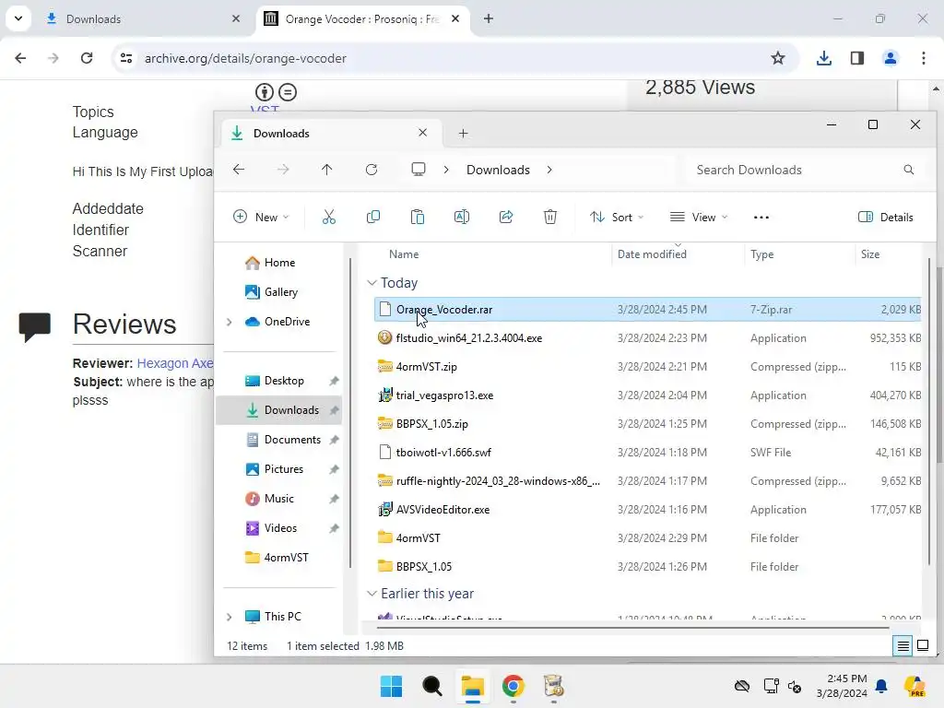944x708 pixels.
Task: Sort by Date modified column header
Action: pyautogui.click(x=652, y=254)
